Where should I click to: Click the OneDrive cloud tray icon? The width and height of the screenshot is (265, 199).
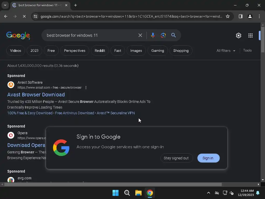click(x=217, y=193)
